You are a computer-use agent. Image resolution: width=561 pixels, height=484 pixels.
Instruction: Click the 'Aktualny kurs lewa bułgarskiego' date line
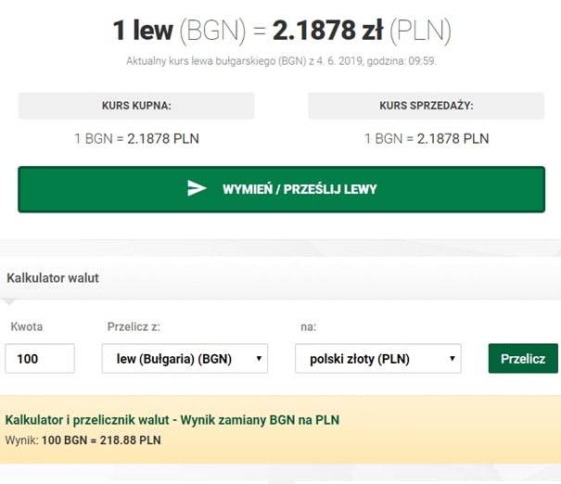(281, 61)
